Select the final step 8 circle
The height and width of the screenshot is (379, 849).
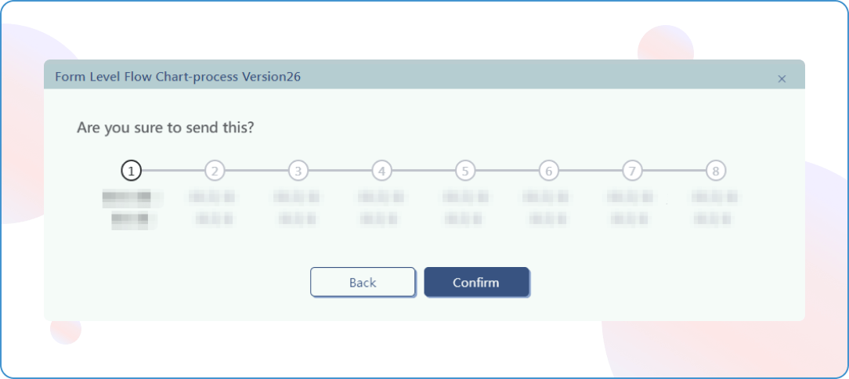[715, 170]
